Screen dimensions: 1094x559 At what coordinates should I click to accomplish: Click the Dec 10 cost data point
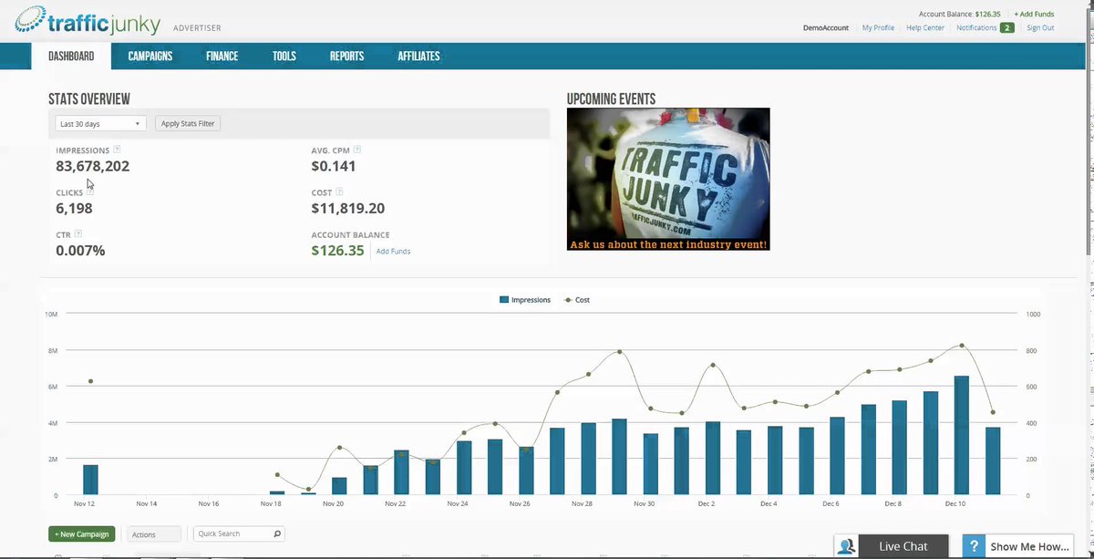(x=962, y=346)
